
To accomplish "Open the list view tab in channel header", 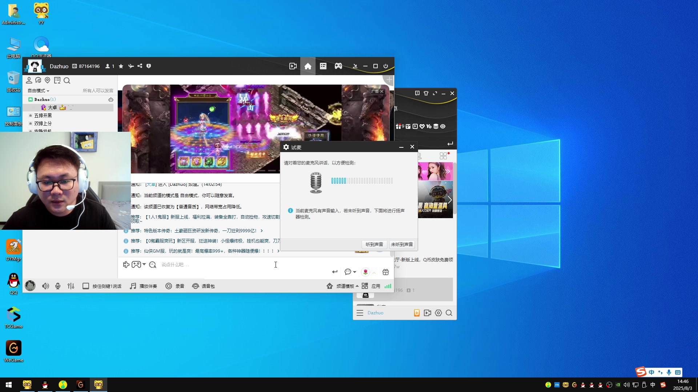I will click(x=323, y=66).
